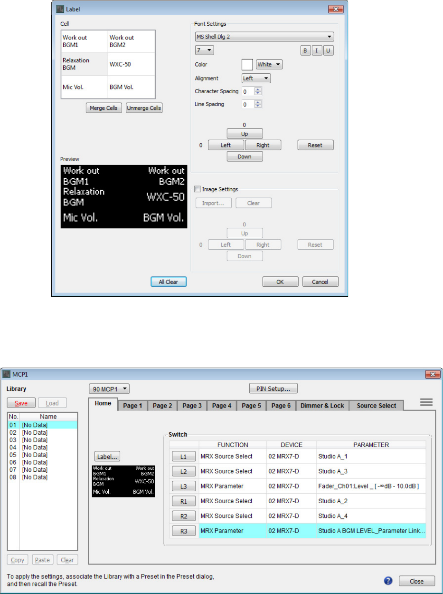Click the L1 switch button

point(183,458)
